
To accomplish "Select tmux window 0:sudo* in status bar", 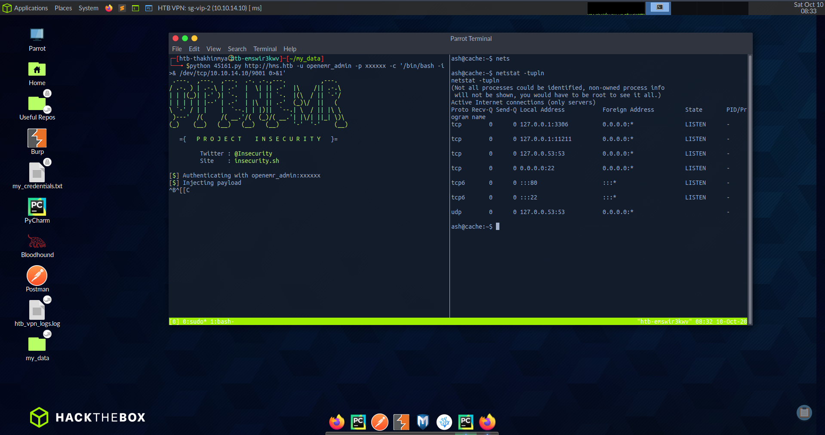I will pyautogui.click(x=194, y=322).
